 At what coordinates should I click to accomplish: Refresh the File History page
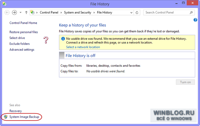click(x=137, y=13)
